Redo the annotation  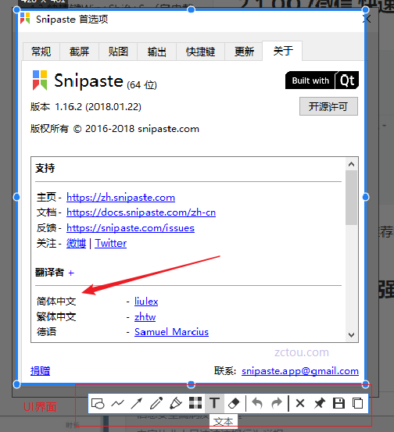click(277, 404)
